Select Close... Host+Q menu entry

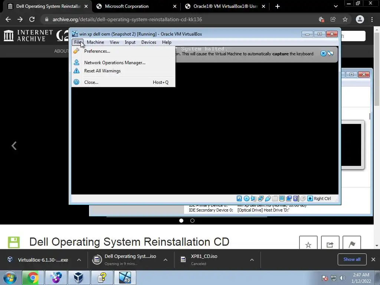(123, 82)
